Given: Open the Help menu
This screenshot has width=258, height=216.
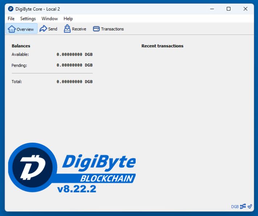Looking at the screenshot, I should click(x=68, y=19).
